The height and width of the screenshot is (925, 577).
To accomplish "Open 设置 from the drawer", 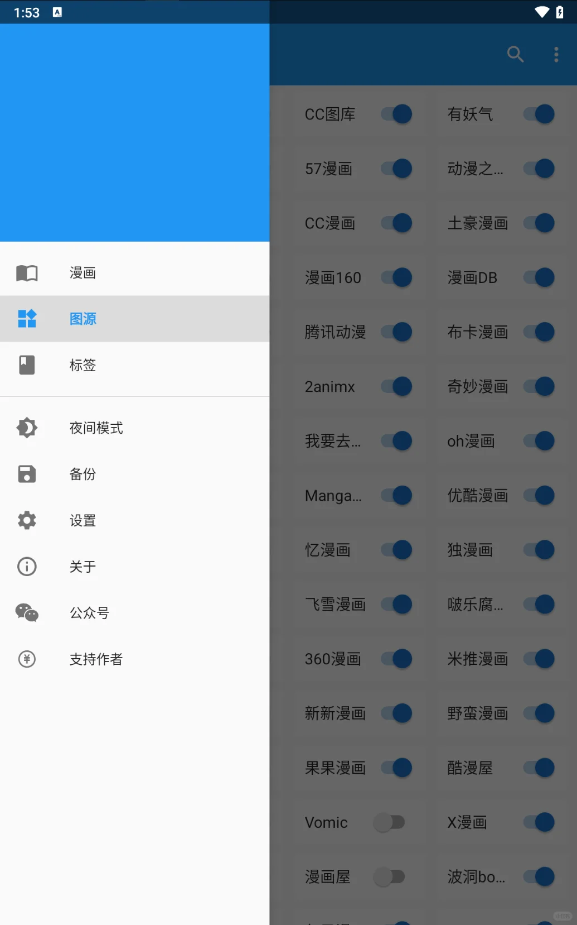I will 134,520.
